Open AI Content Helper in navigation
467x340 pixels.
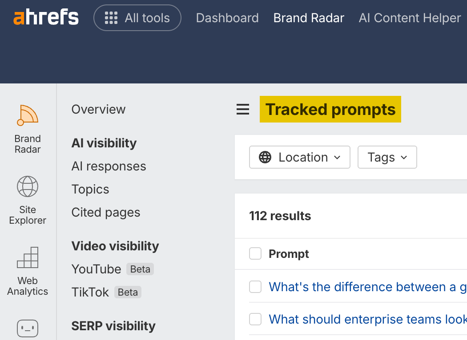tap(410, 18)
